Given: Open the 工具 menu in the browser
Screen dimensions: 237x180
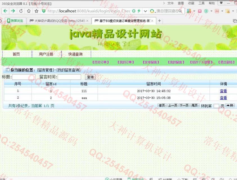Looking at the screenshot, I should click(201, 3).
